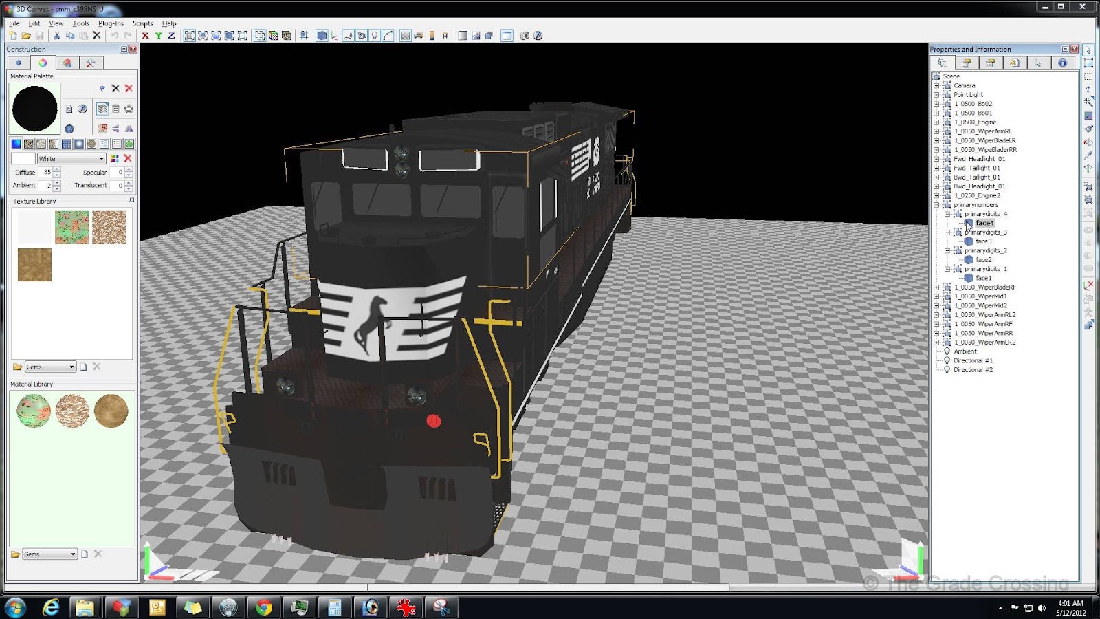
Task: Click the eyedropper tool in right toolbar
Action: point(1088,155)
